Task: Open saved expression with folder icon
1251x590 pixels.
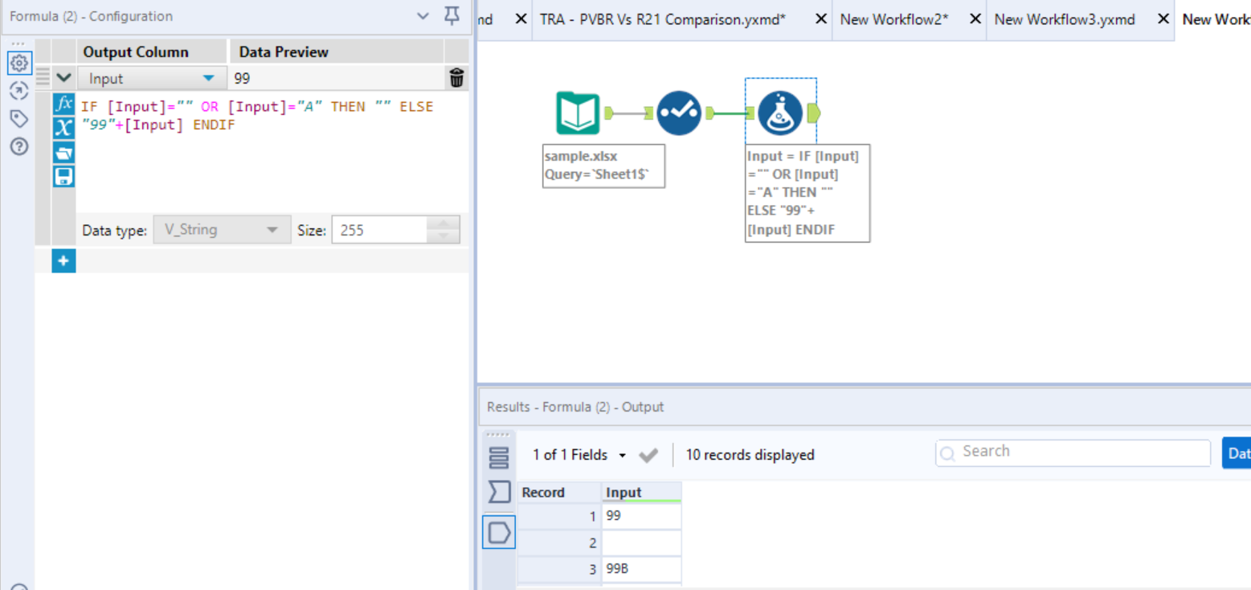Action: (63, 152)
